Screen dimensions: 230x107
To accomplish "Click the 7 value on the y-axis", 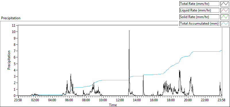I will tap(15, 51).
